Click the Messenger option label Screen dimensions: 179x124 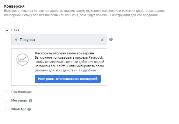pos(19,100)
